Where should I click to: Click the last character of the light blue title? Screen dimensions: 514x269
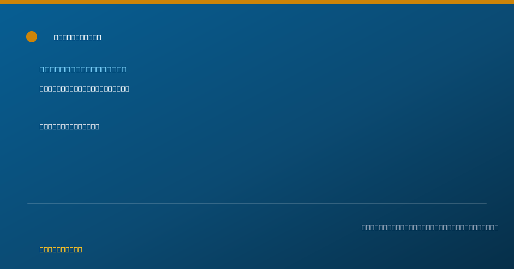pyautogui.click(x=124, y=69)
